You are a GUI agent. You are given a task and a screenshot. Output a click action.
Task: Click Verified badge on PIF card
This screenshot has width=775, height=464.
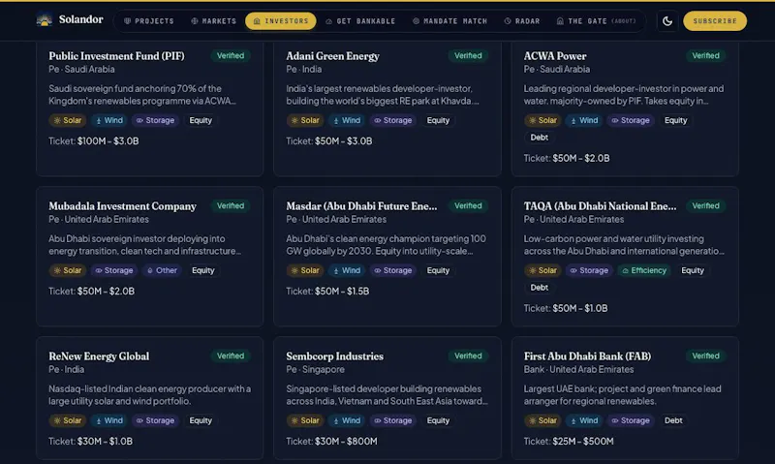click(231, 56)
